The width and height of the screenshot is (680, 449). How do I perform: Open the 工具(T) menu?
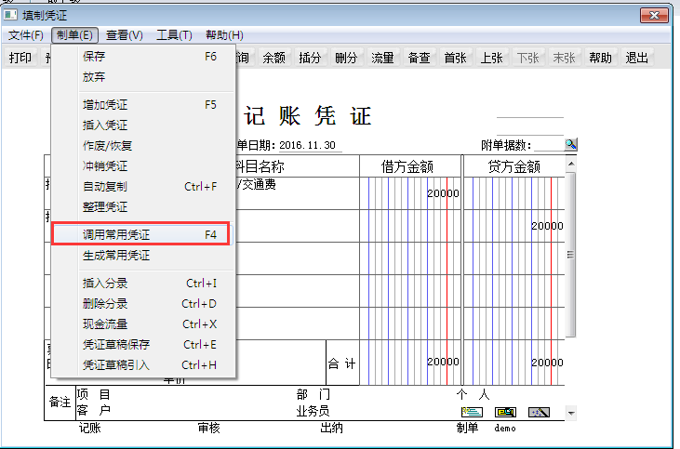174,35
